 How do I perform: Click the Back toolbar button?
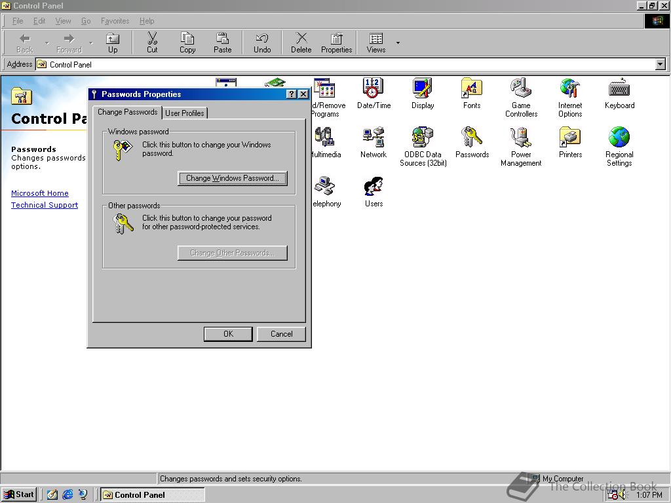point(25,43)
